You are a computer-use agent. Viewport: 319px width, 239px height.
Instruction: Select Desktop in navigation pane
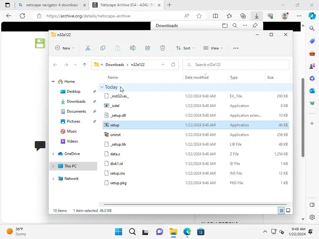point(74,91)
